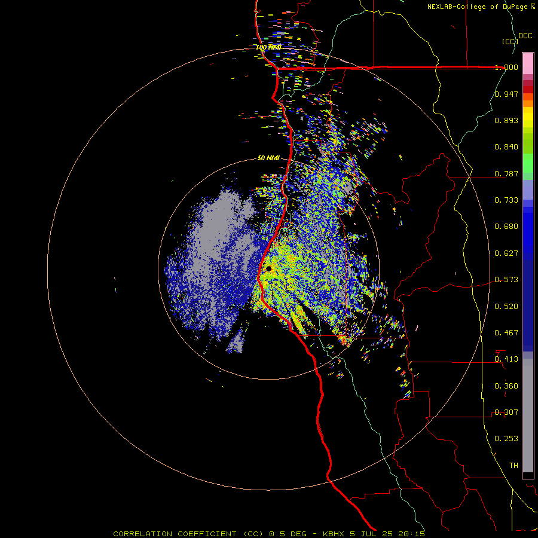The image size is (538, 538).
Task: Click the red segment of the color bar
Action: click(528, 89)
